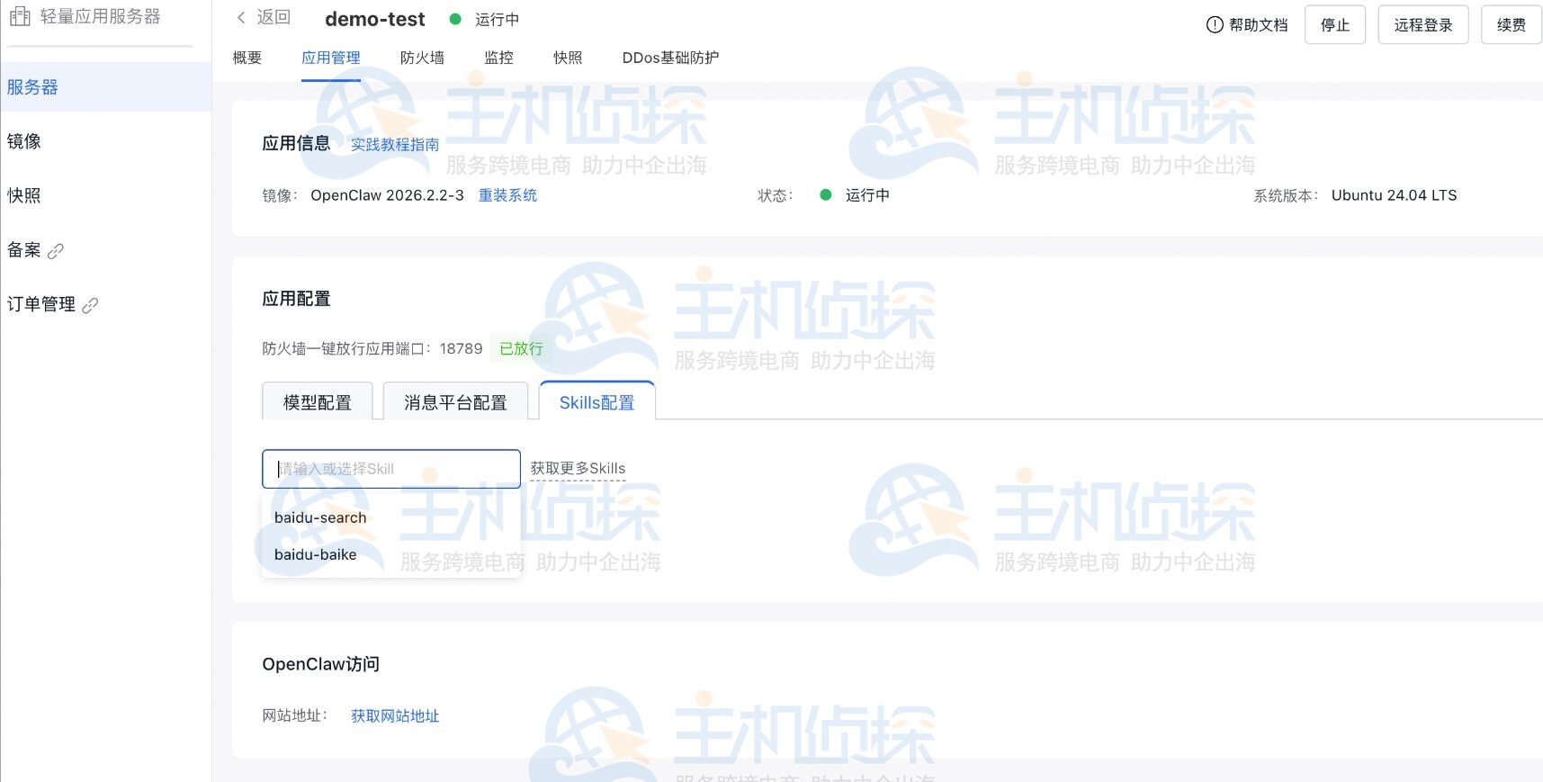Image resolution: width=1543 pixels, height=782 pixels.
Task: Click the 重装系统 link
Action: [507, 195]
